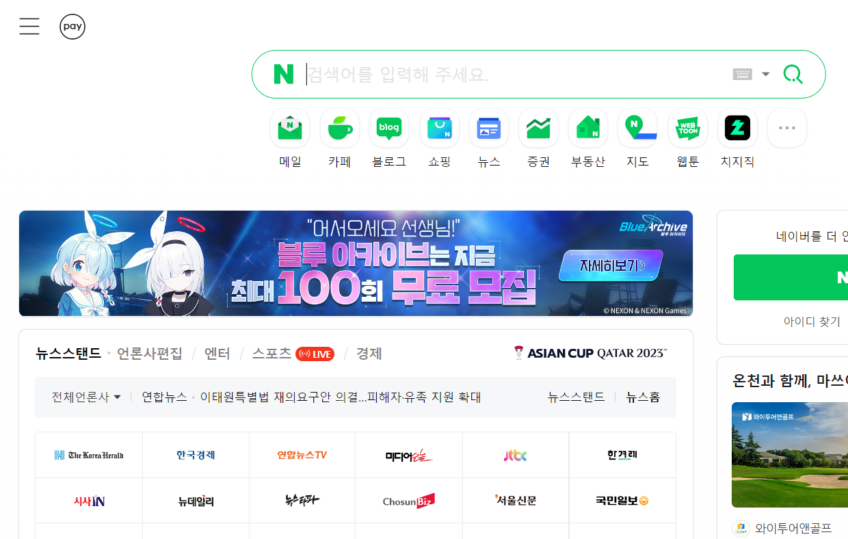Open the 웹툰 (Webtoon) shortcut icon

(688, 128)
